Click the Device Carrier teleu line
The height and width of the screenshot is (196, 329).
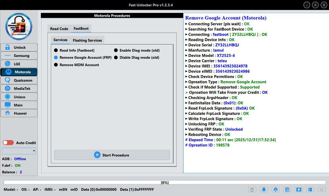tap(206, 61)
